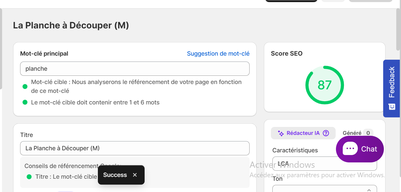Open the purple Chat widget button

click(360, 149)
